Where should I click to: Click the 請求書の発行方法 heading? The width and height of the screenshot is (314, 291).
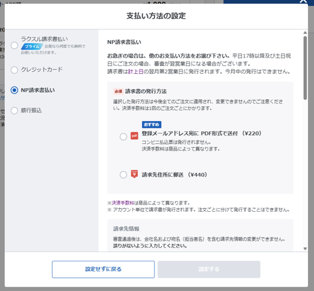146,91
